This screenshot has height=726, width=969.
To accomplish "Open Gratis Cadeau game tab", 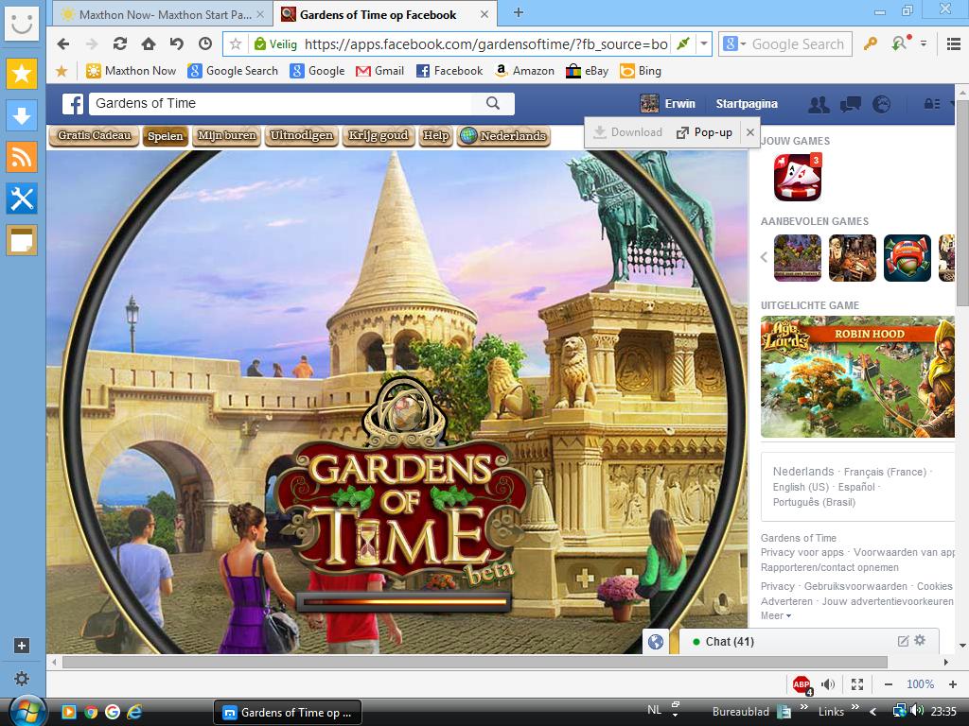I will coord(95,136).
